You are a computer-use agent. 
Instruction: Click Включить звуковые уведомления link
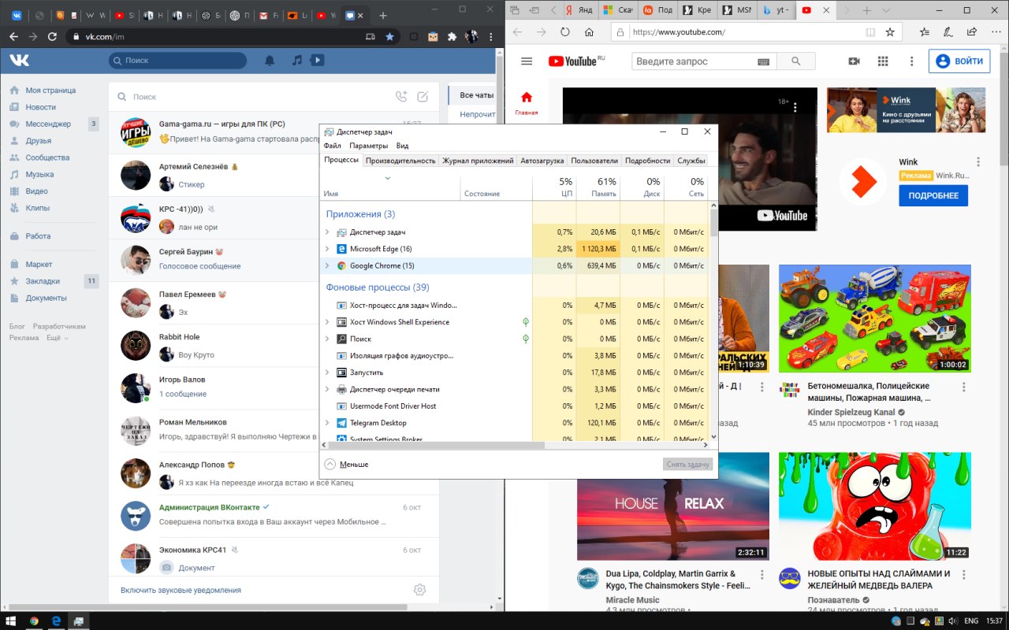(x=181, y=590)
